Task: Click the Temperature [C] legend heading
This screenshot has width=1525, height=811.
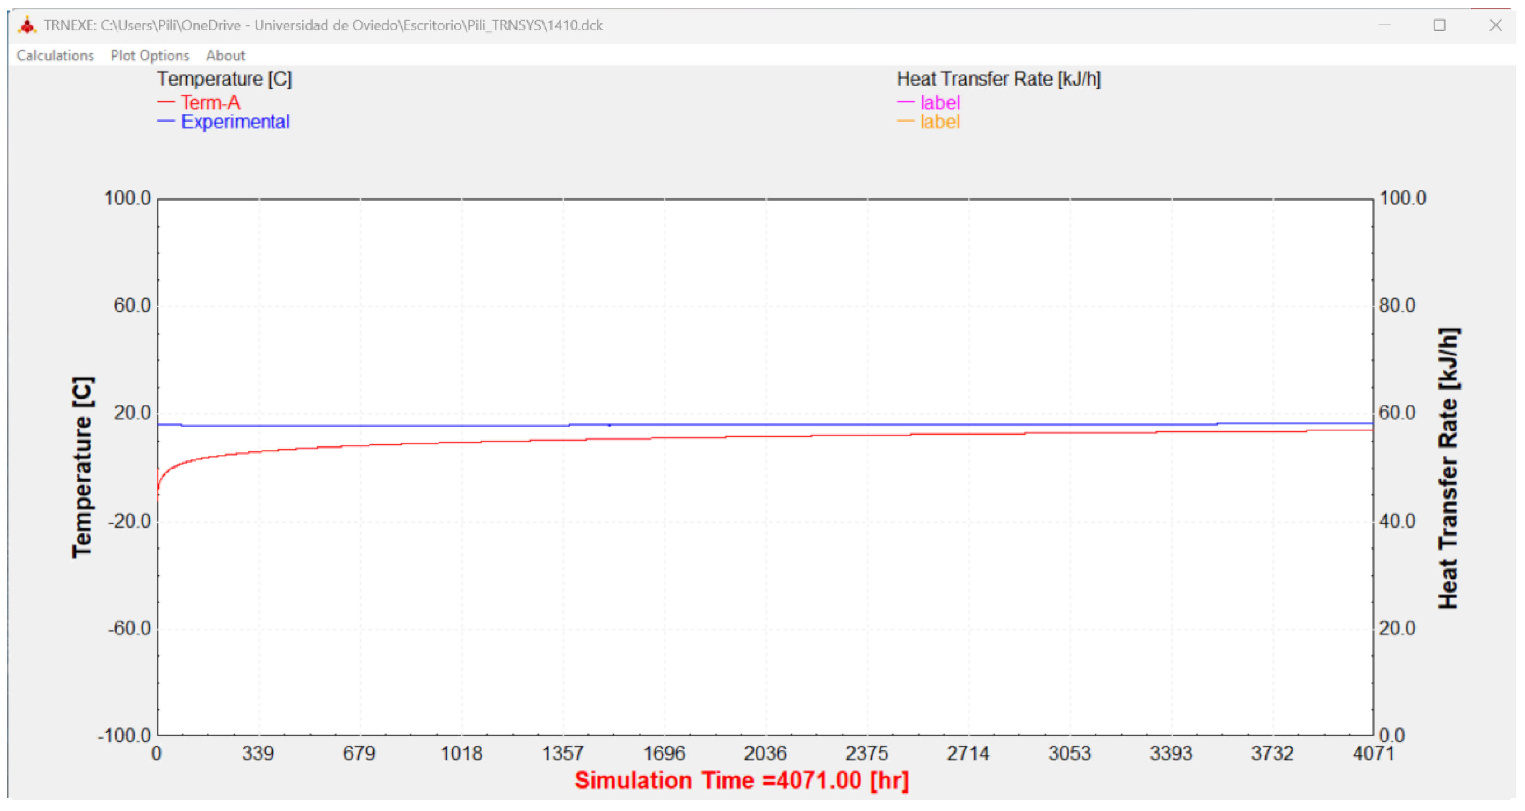Action: [x=224, y=79]
